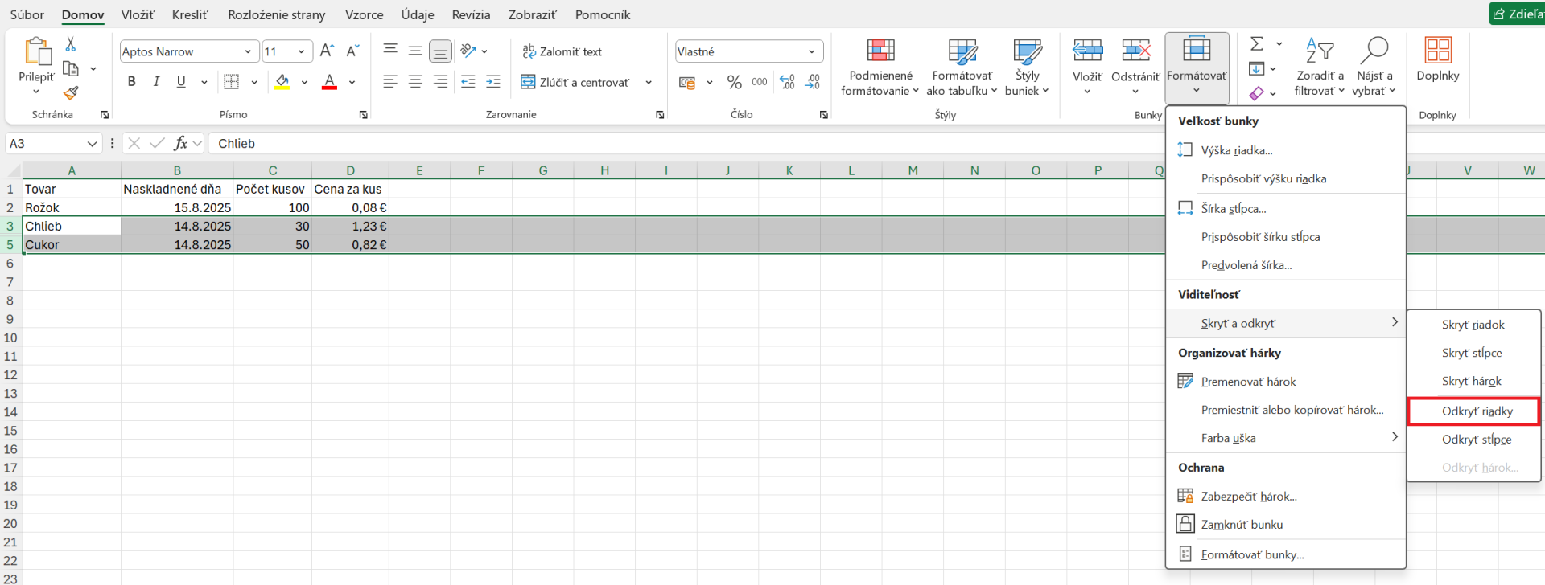The image size is (1545, 585).
Task: Click the increase decimal places icon
Action: tap(787, 82)
